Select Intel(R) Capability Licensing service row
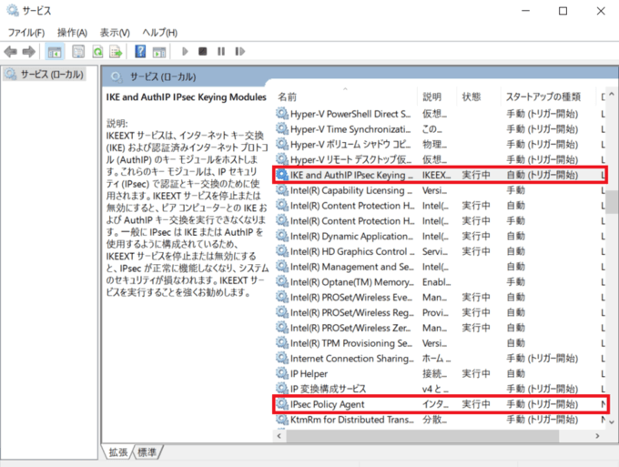Screen dimensions: 619x467 click(440, 190)
